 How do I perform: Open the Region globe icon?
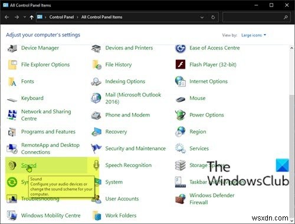180,132
